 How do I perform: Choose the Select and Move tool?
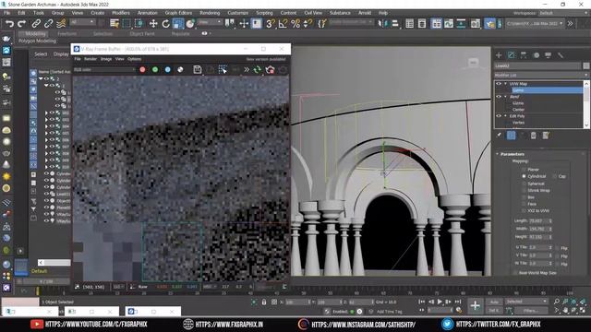[153, 24]
